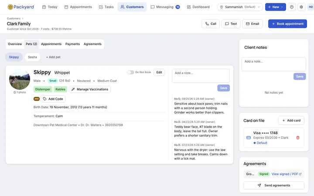This screenshot has height=196, width=314.
Task: Click Add card button
Action: [291, 120]
